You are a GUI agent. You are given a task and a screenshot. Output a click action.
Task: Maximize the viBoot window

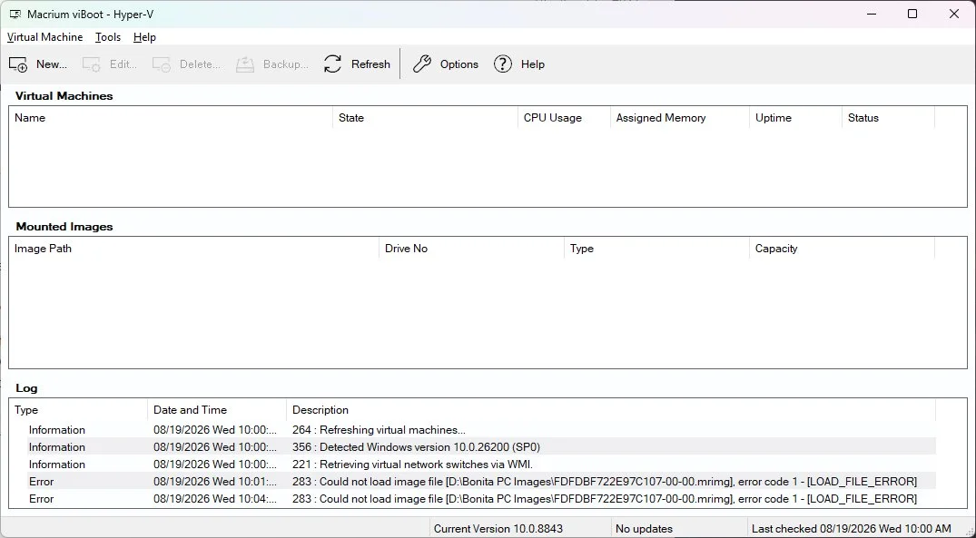point(912,14)
